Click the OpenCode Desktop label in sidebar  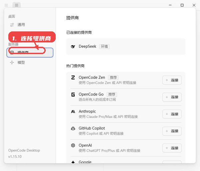(x=24, y=150)
